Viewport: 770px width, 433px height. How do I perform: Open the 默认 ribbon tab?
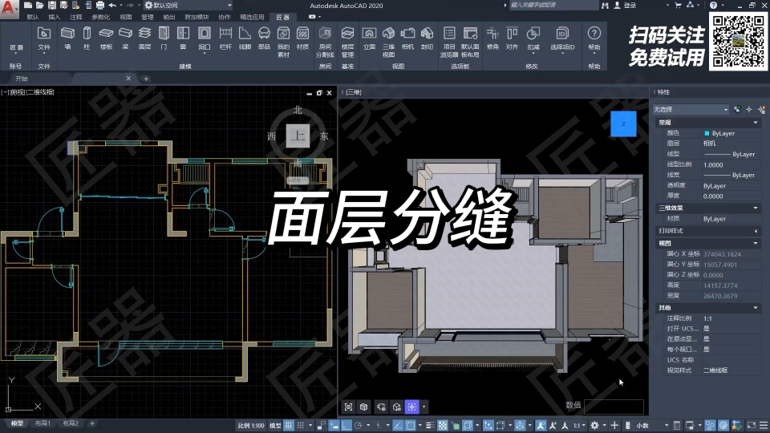(x=33, y=17)
